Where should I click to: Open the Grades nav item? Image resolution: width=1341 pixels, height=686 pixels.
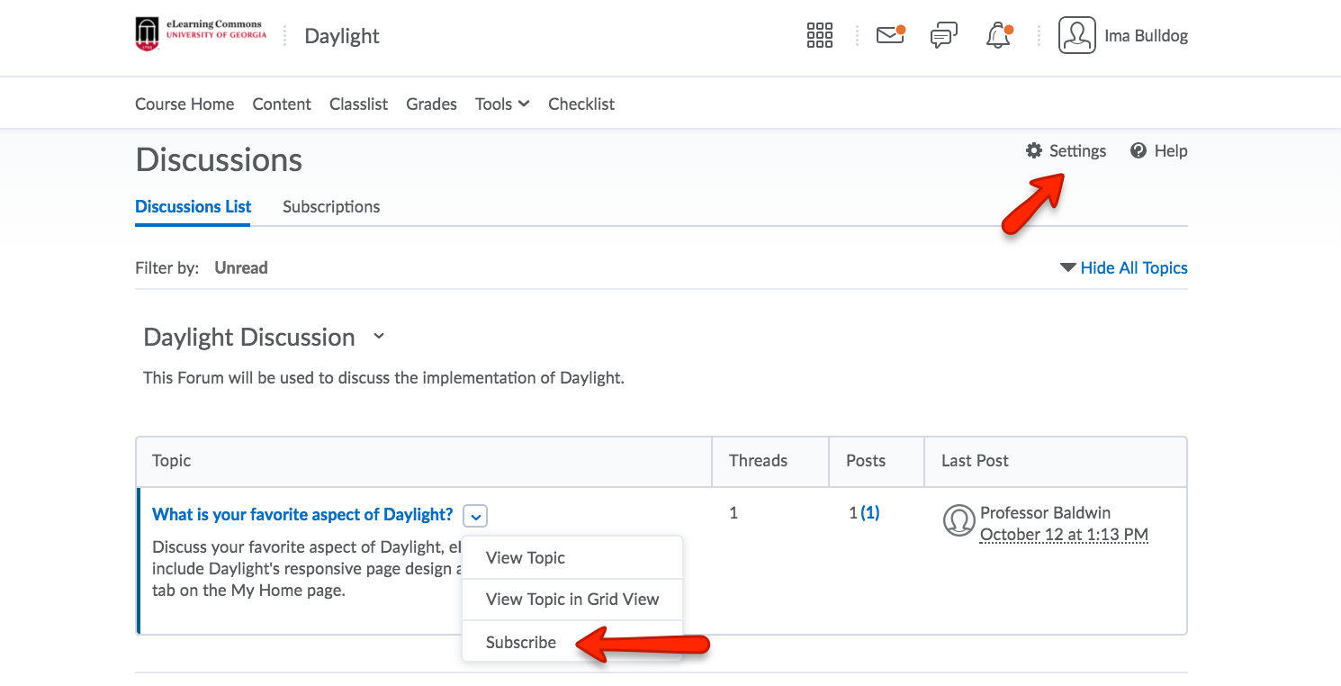tap(431, 104)
